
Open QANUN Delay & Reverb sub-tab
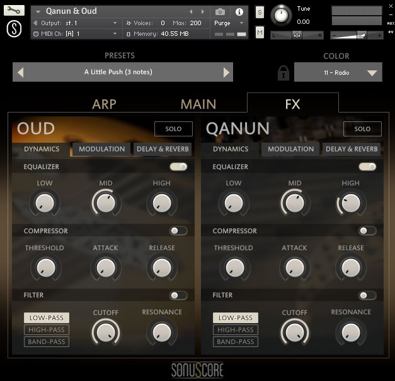pos(352,149)
